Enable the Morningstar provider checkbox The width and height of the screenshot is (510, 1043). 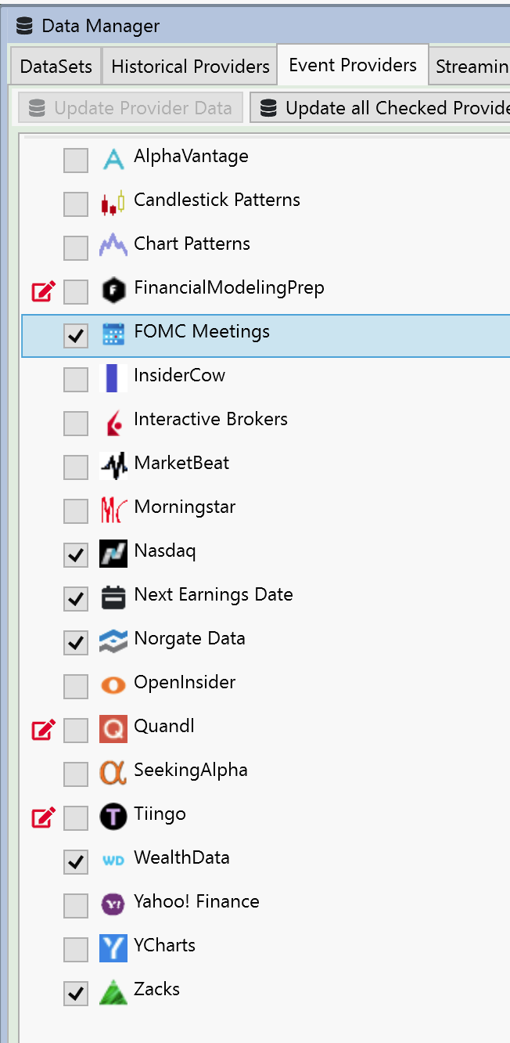coord(76,511)
